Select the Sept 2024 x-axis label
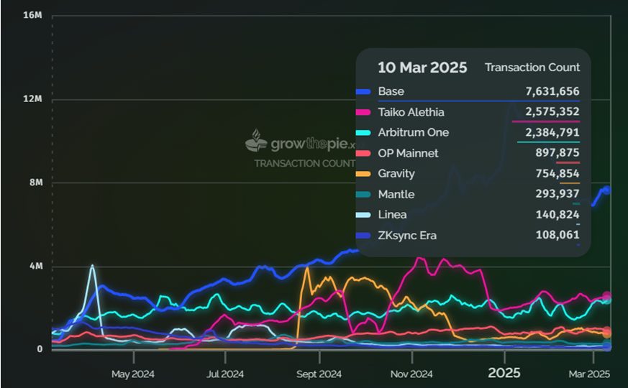Image resolution: width=628 pixels, height=388 pixels. coord(319,374)
